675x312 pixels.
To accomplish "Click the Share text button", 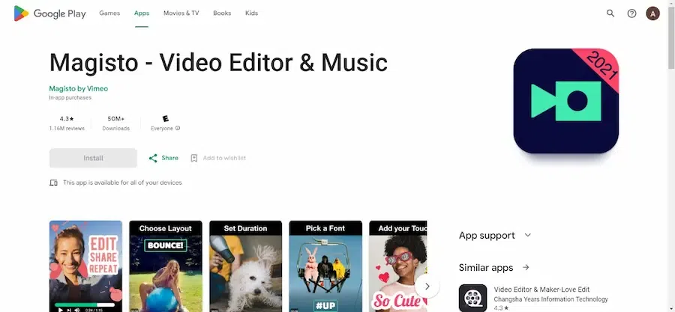I will tap(169, 158).
